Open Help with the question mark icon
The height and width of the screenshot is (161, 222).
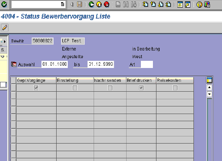[x=199, y=4]
